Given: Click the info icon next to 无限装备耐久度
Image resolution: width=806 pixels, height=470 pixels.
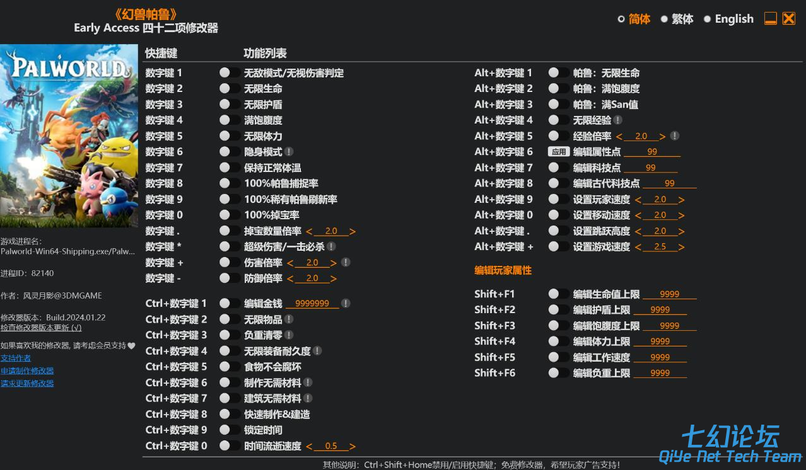Looking at the screenshot, I should 317,351.
